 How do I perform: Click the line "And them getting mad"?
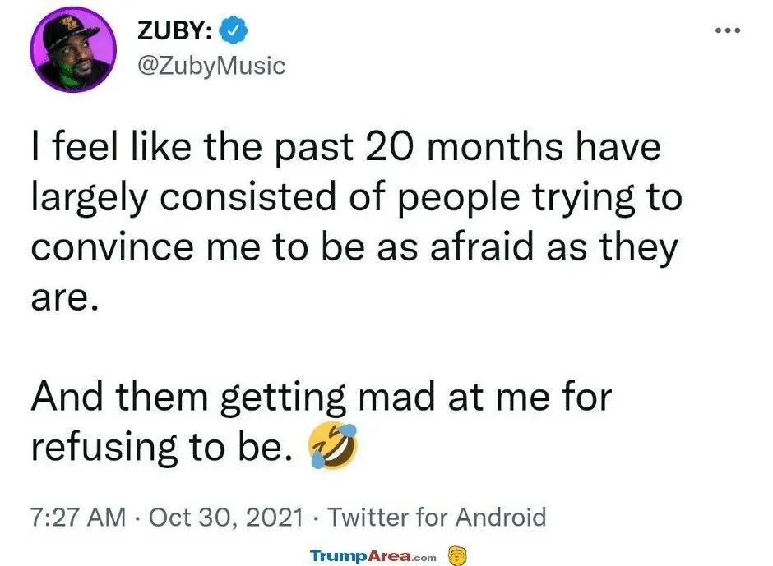click(321, 398)
